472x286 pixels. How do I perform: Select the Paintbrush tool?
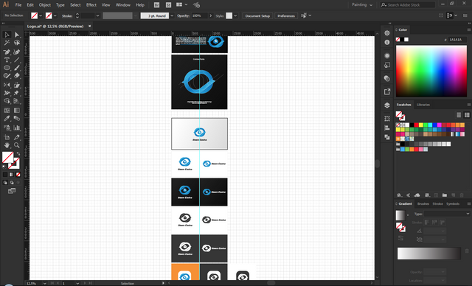[x=16, y=68]
